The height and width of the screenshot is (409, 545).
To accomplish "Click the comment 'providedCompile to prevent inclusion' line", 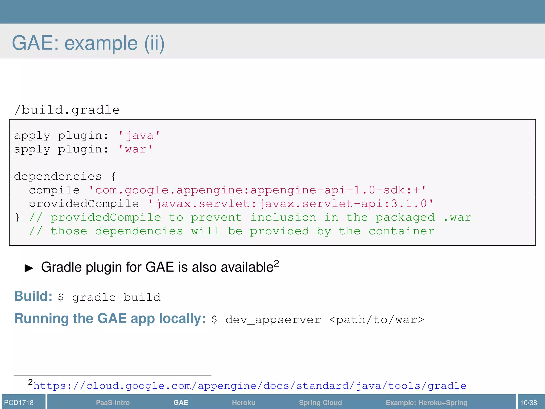I will (250, 218).
